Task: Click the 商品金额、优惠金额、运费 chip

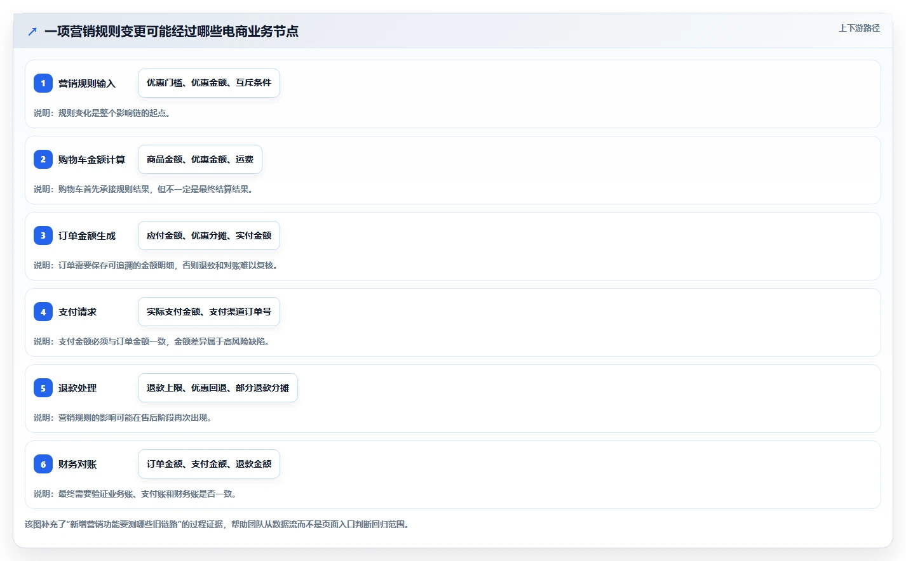Action: click(x=200, y=159)
